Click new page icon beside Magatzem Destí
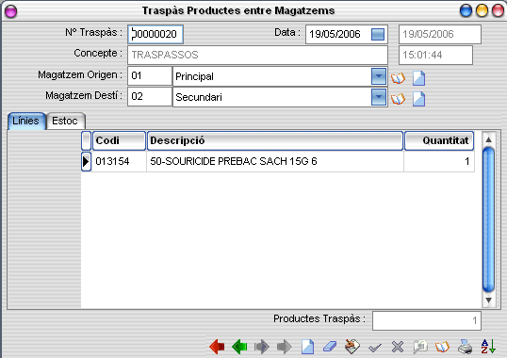 [x=418, y=99]
